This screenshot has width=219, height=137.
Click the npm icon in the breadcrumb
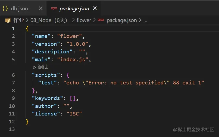(101, 20)
